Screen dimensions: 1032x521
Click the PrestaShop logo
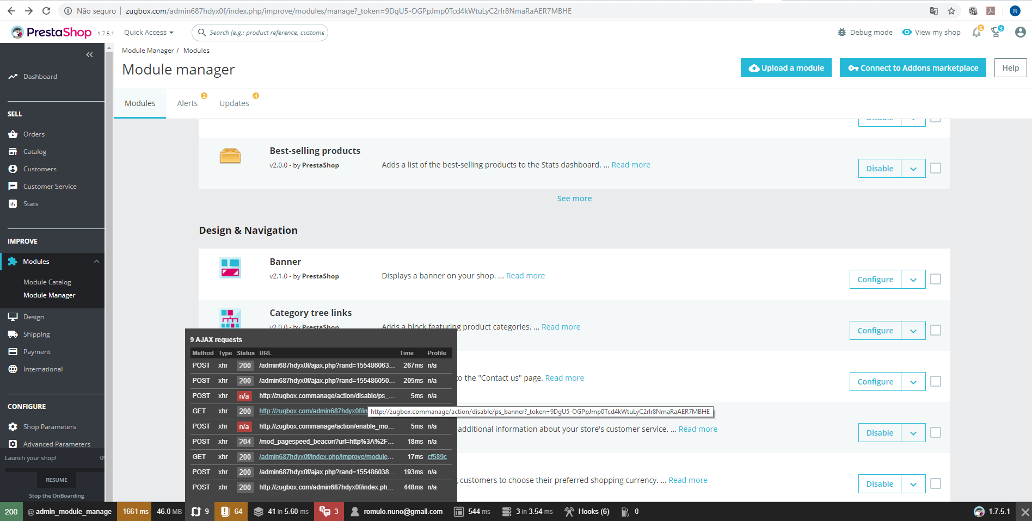point(51,33)
